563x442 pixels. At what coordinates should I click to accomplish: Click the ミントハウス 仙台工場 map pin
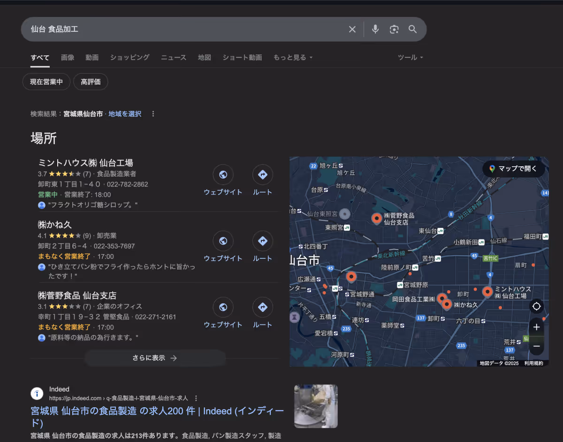487,292
